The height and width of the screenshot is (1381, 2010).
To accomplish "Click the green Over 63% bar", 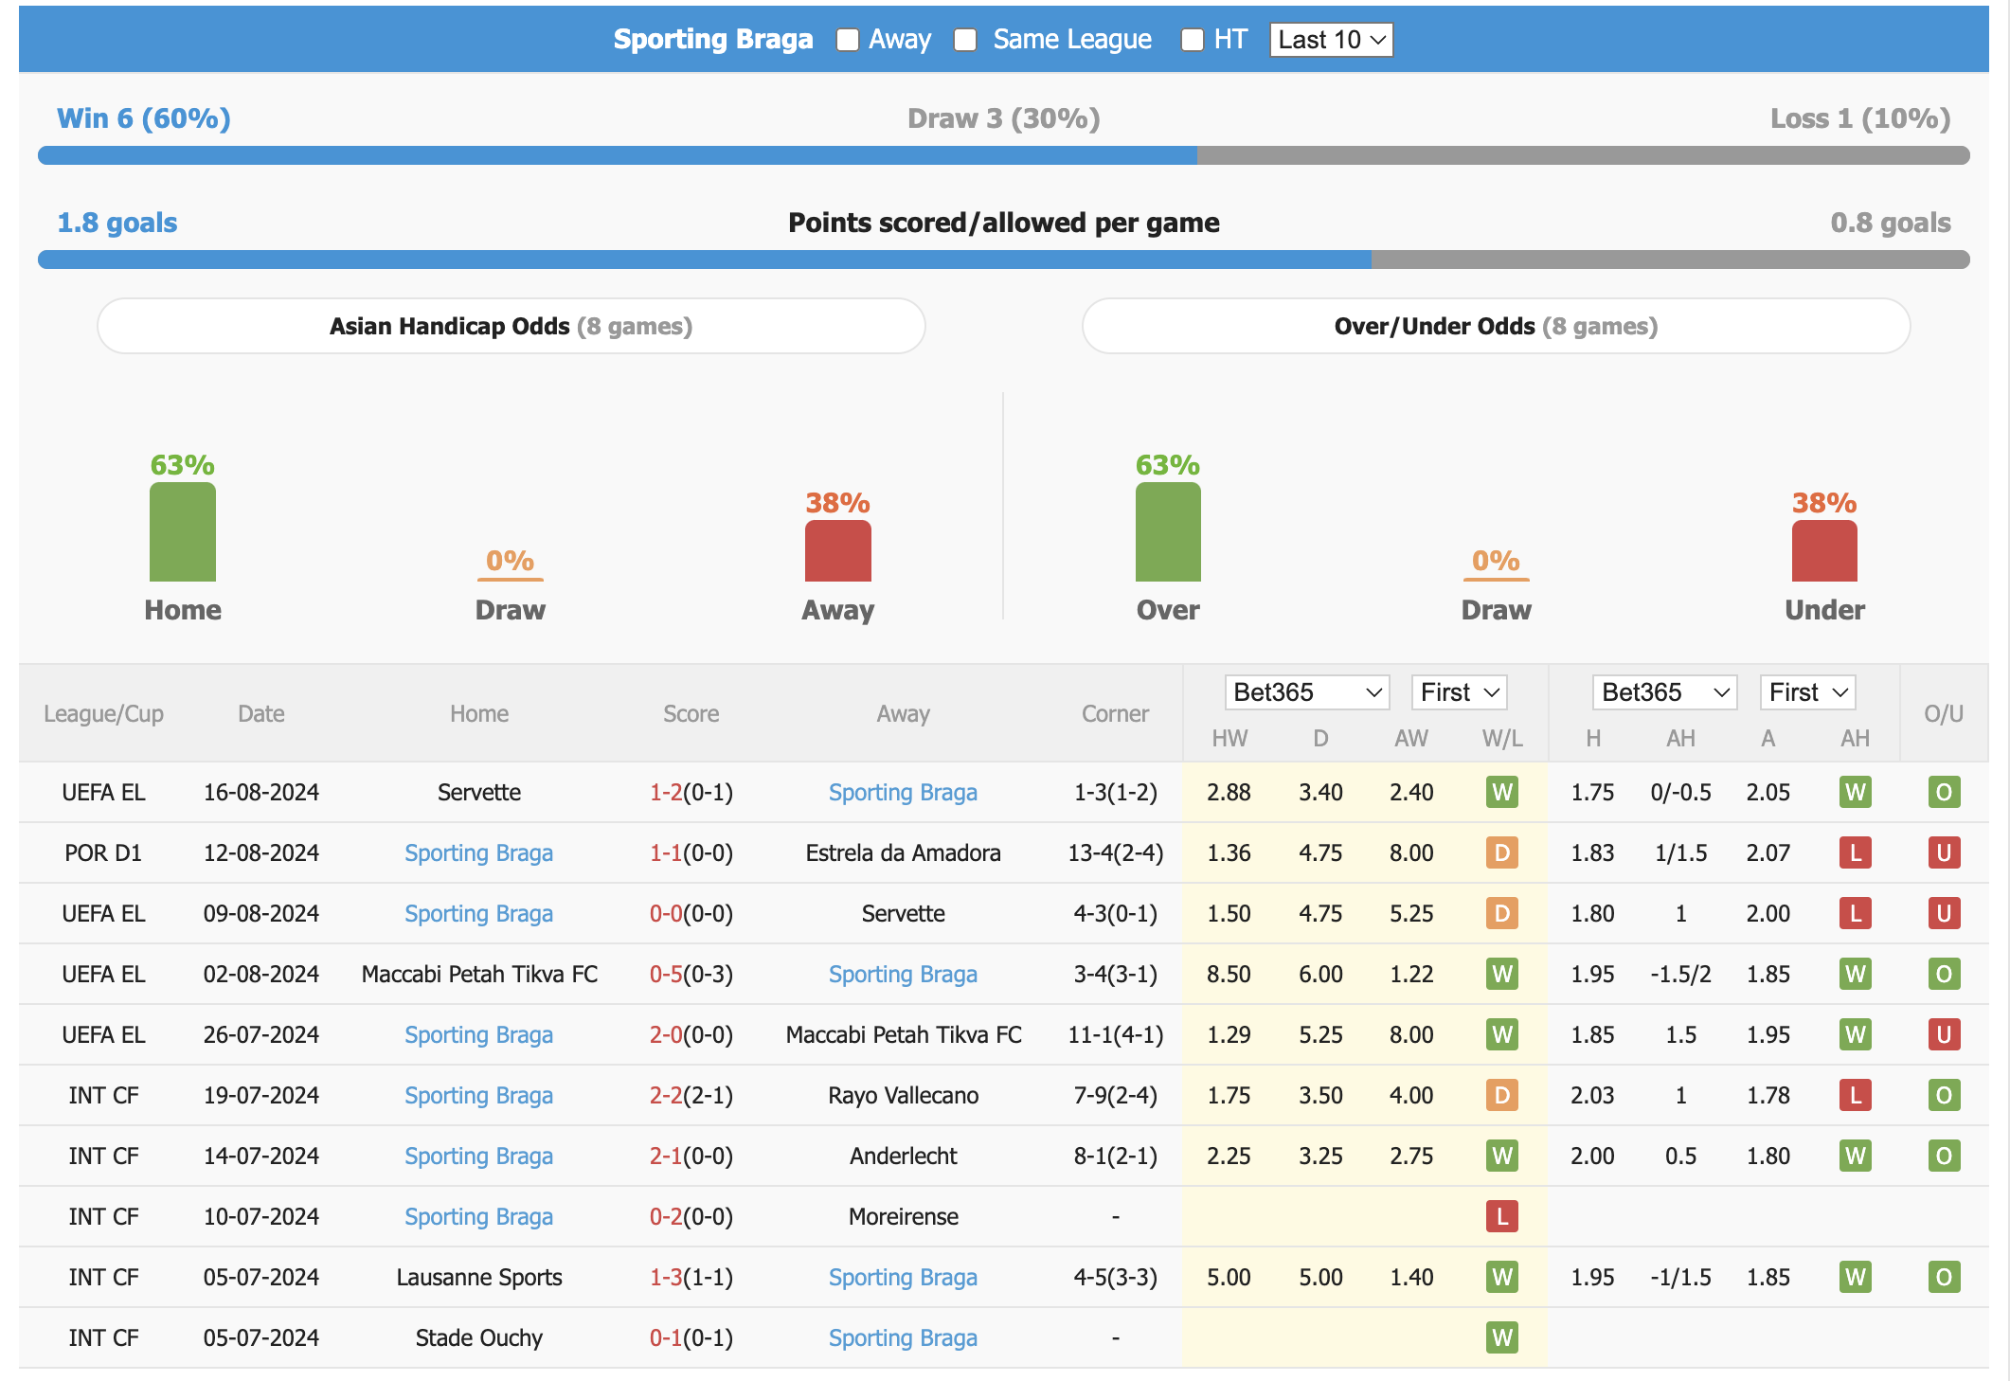I will click(x=1168, y=532).
